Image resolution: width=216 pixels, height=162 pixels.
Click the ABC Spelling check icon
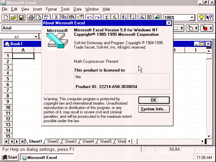pos(46,17)
